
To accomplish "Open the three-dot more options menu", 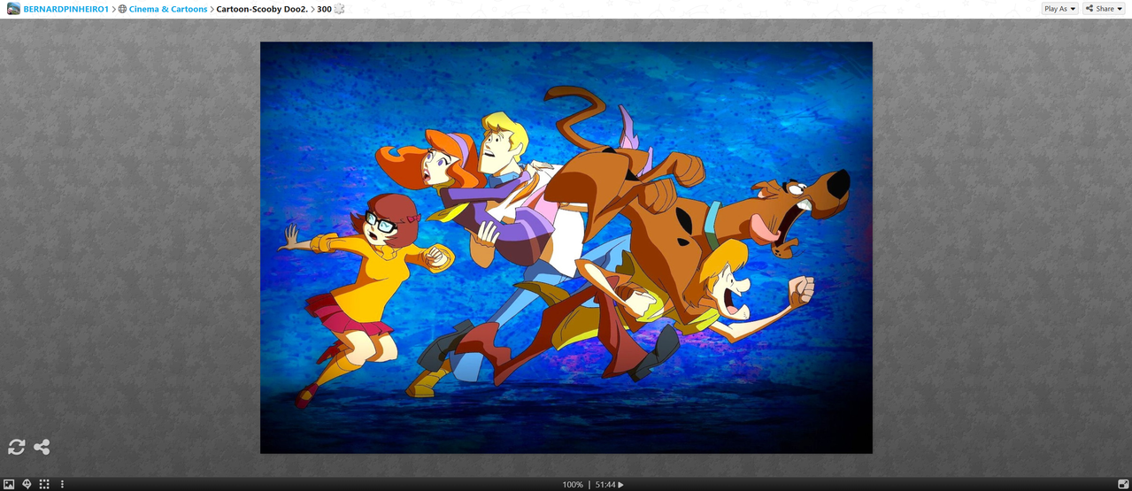I will [62, 484].
